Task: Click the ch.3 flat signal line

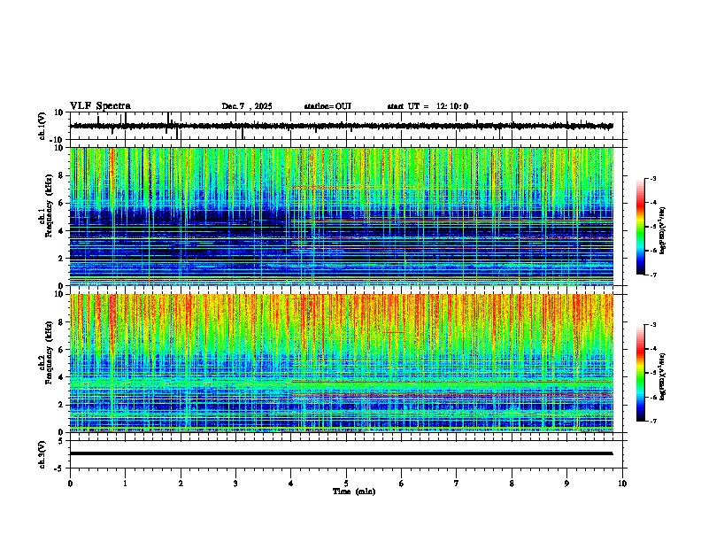Action: tap(341, 453)
